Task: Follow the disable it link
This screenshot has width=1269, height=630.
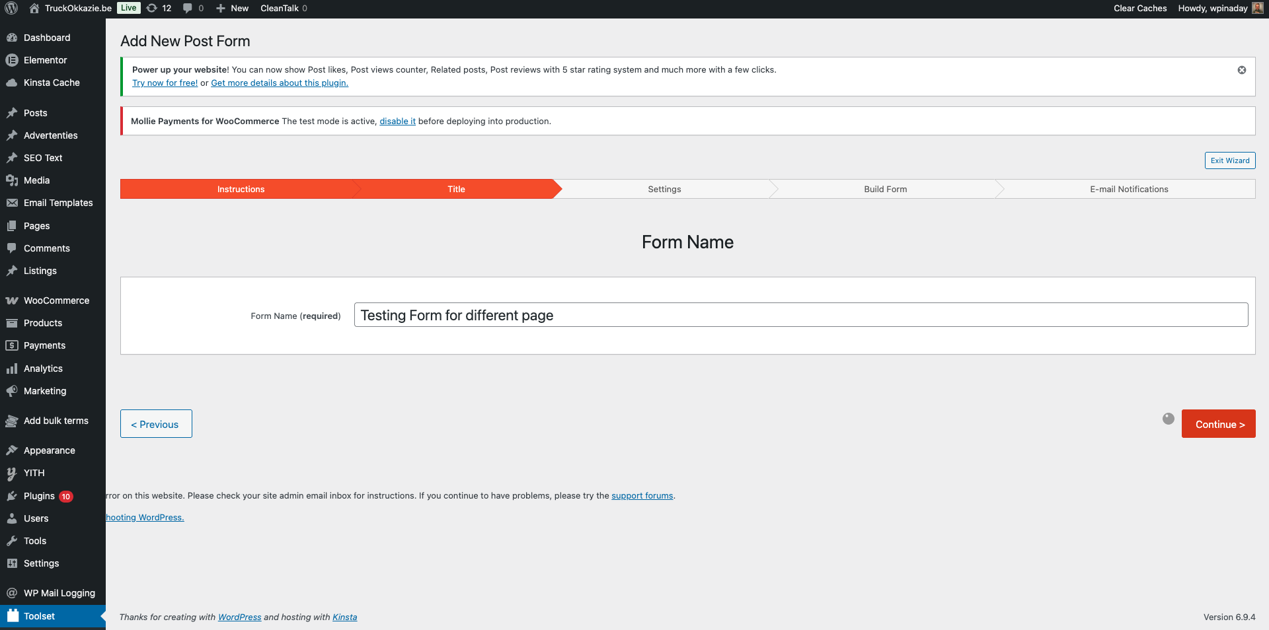Action: pos(397,122)
